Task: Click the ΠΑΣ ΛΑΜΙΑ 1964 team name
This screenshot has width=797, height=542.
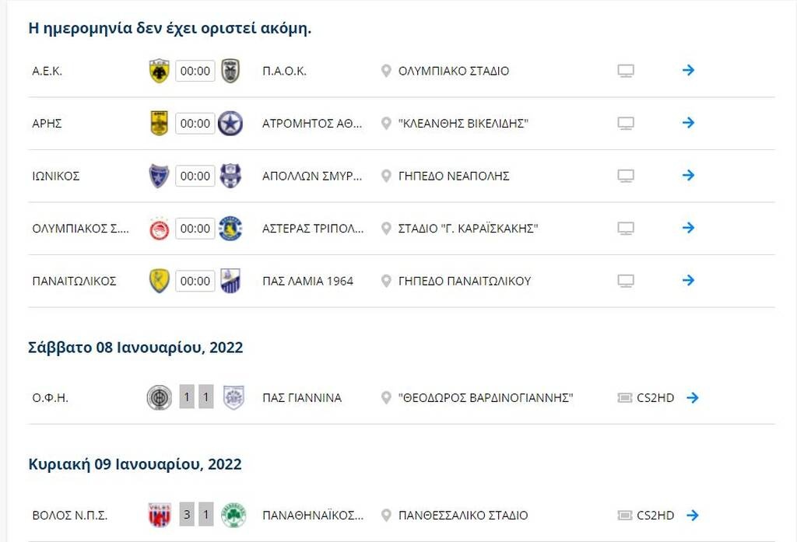Action: point(308,281)
